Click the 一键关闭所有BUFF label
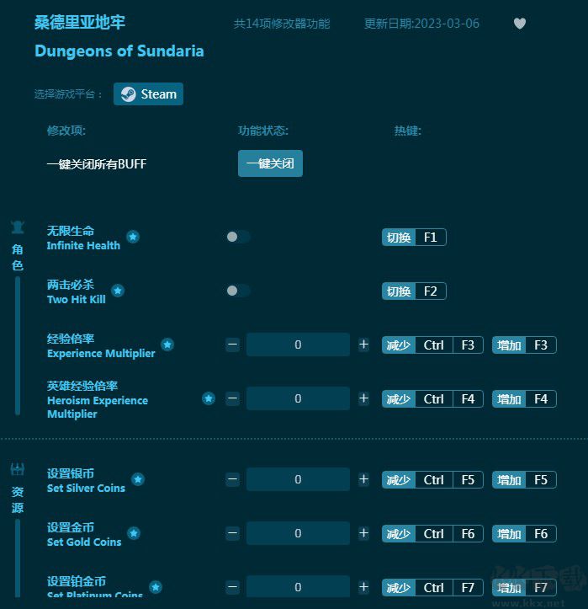The height and width of the screenshot is (609, 588). (x=97, y=164)
